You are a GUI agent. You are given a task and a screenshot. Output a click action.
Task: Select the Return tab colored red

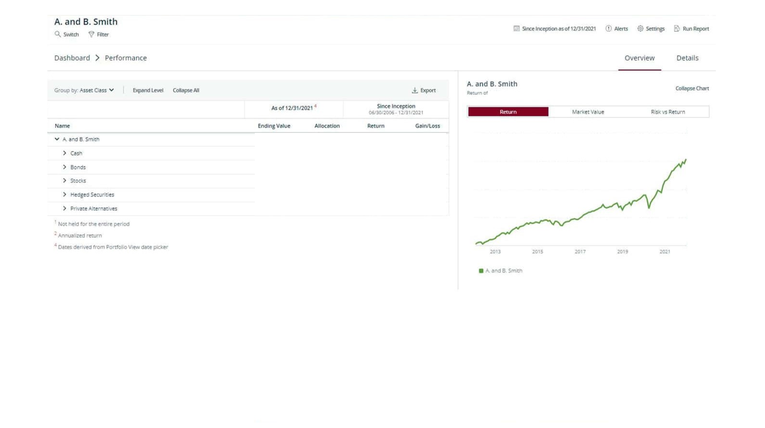507,111
